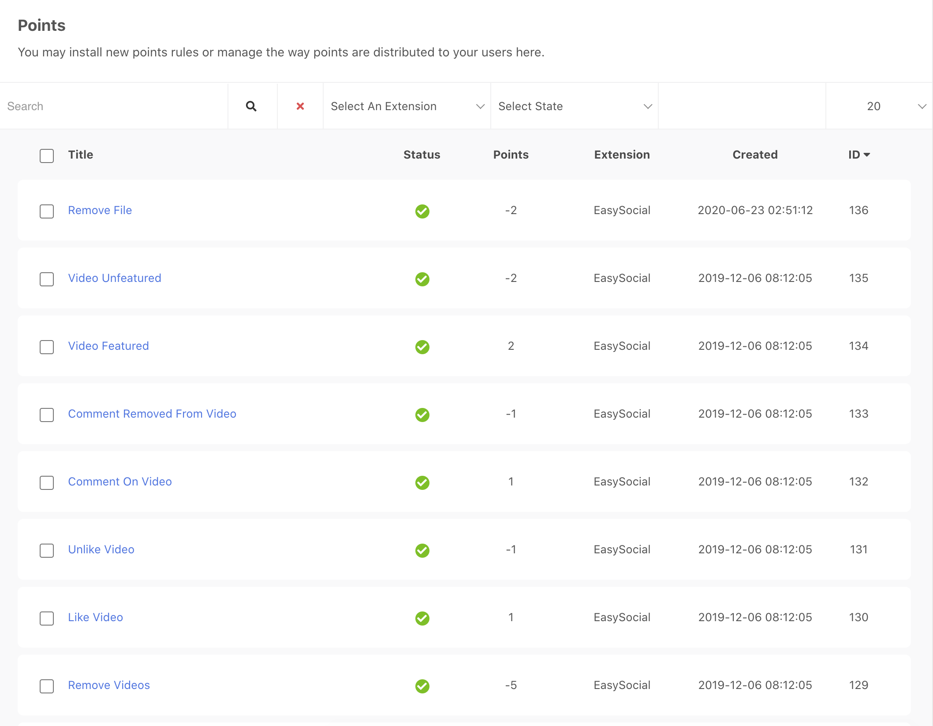The height and width of the screenshot is (726, 933).
Task: Click ID value 131
Action: [859, 549]
